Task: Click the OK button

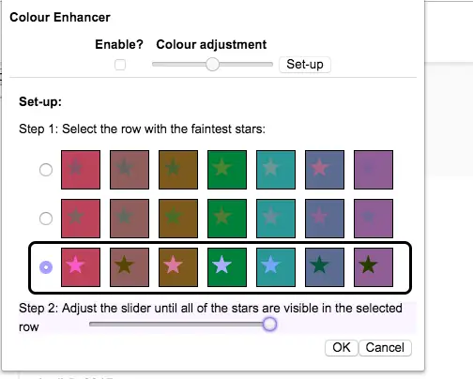Action: [x=342, y=348]
